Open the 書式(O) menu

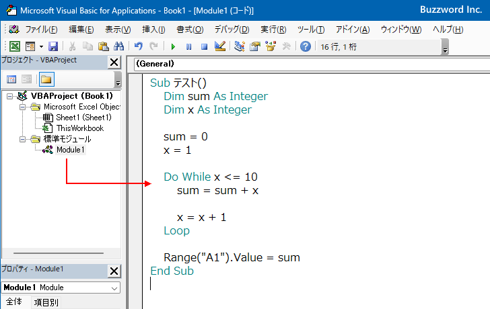tap(190, 30)
